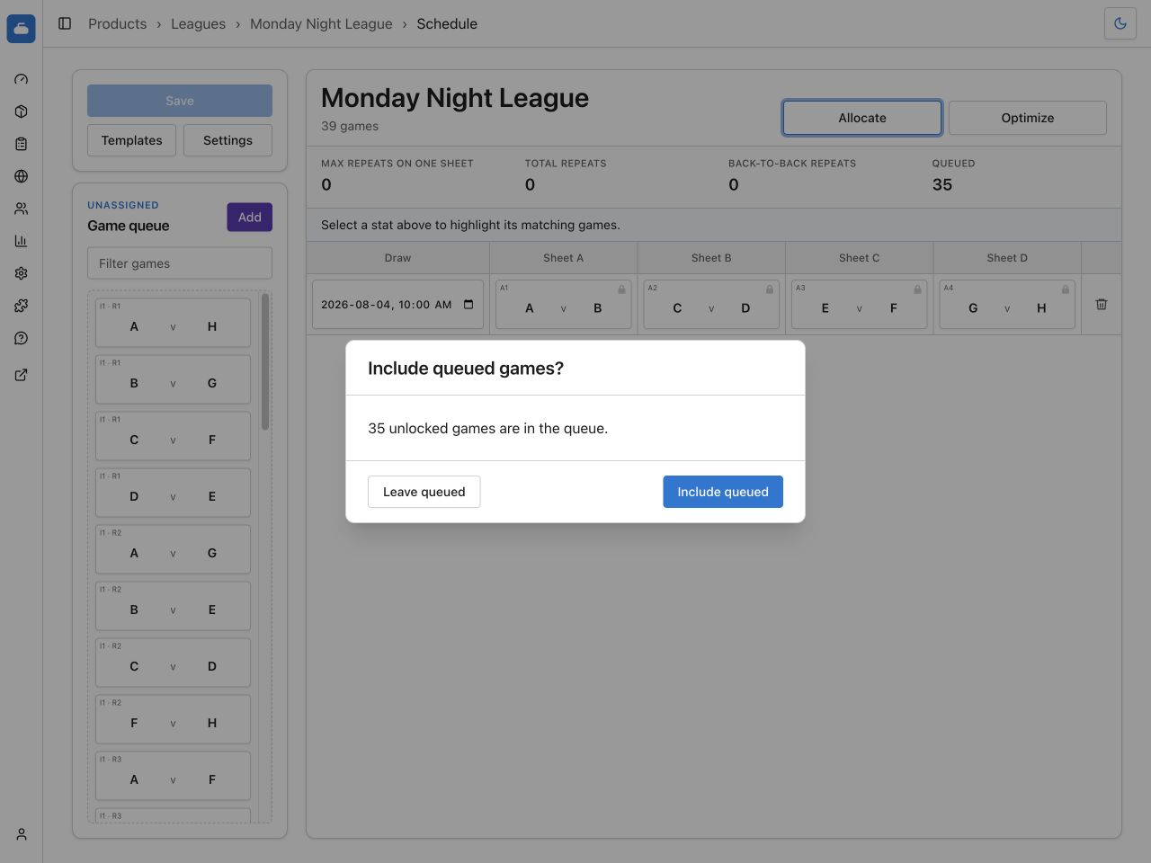Screen dimensions: 1151x863
Task: Click the Sheet B column header
Action: coord(711,258)
